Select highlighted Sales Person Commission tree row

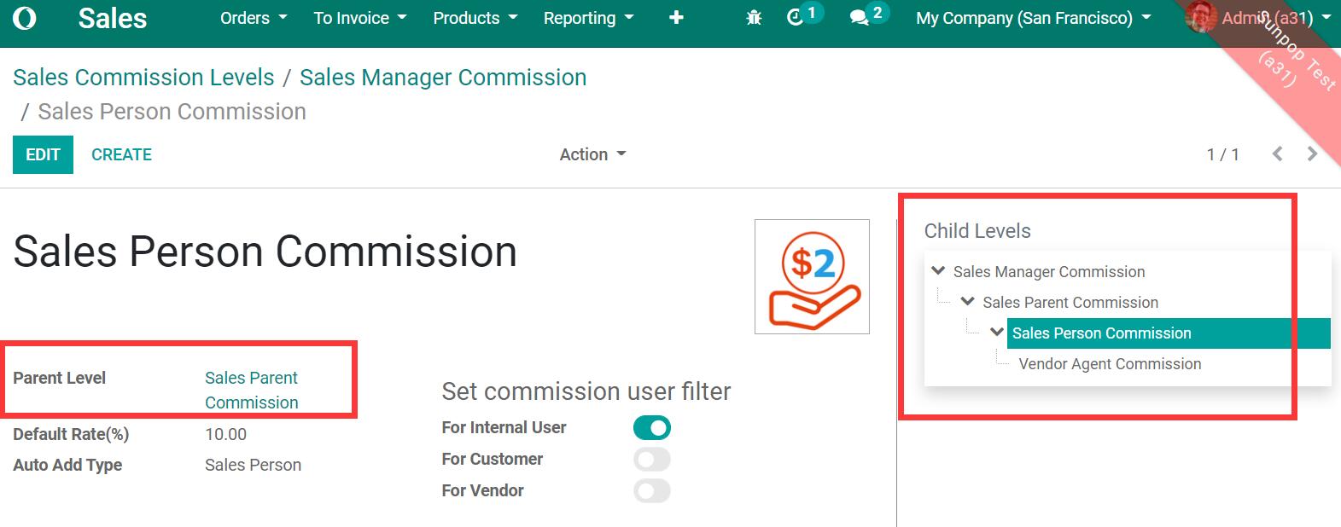click(x=1169, y=333)
